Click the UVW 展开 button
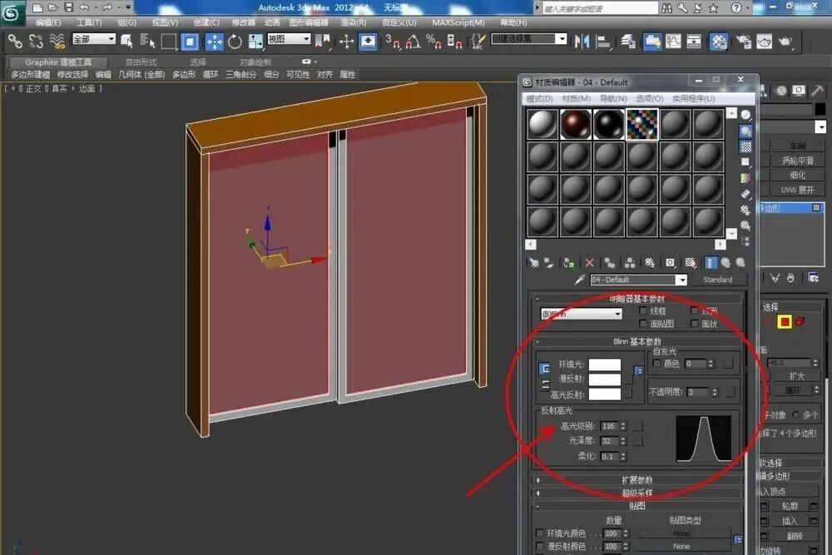This screenshot has height=555, width=832. pyautogui.click(x=797, y=190)
